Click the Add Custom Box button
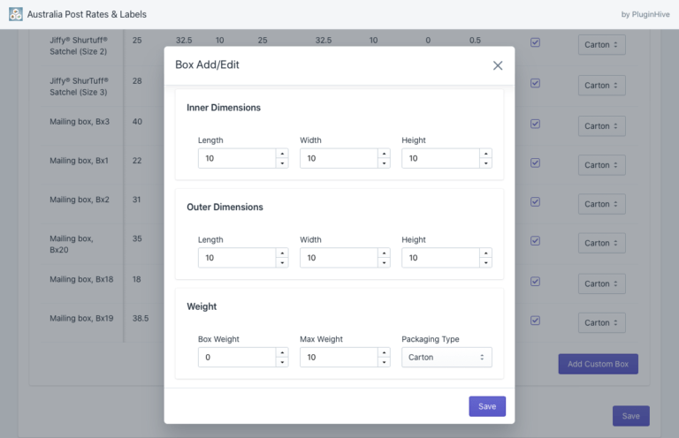The image size is (679, 438). point(598,364)
